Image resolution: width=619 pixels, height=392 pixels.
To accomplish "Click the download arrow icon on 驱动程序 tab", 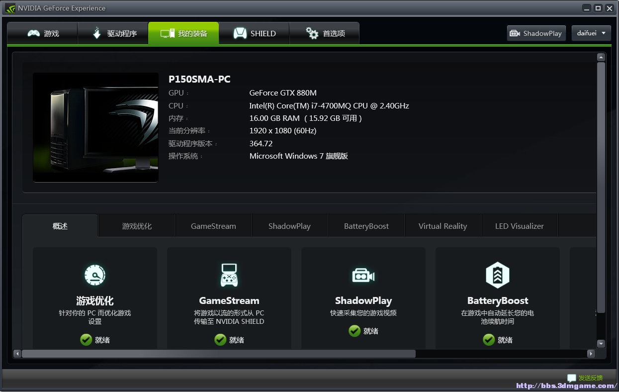I will pos(97,33).
